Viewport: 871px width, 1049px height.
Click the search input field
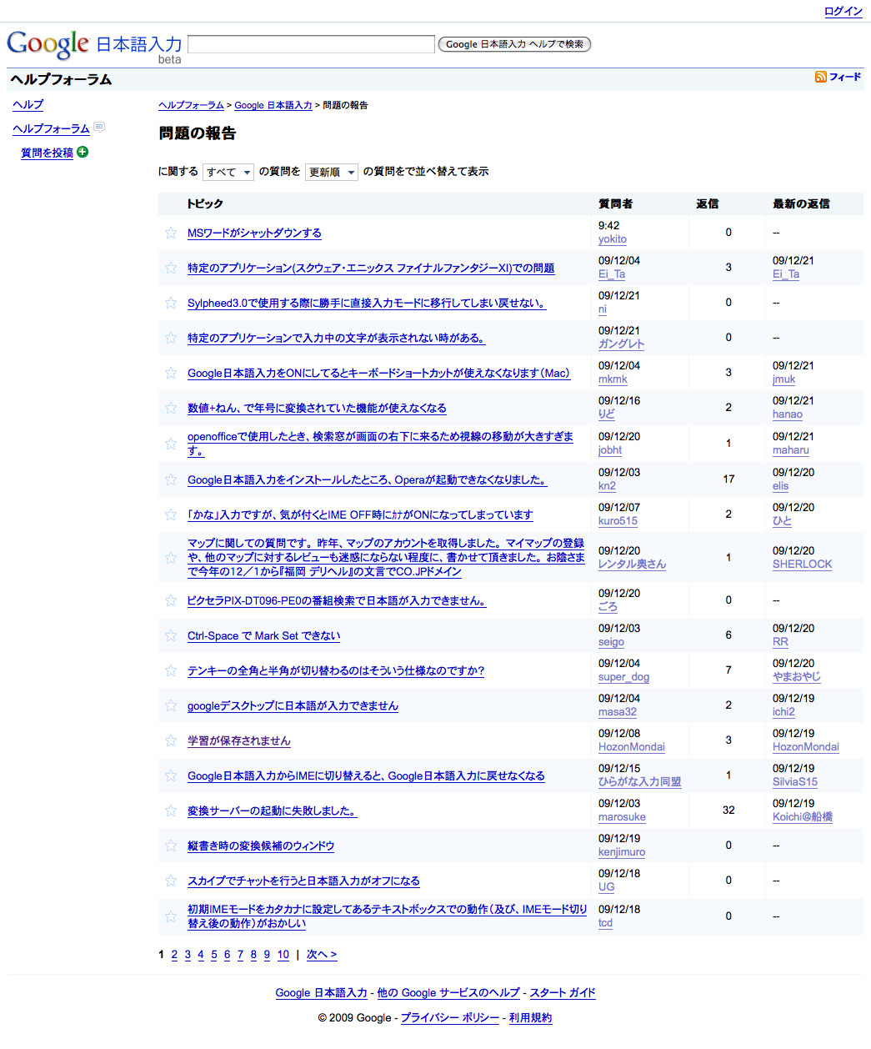point(312,44)
